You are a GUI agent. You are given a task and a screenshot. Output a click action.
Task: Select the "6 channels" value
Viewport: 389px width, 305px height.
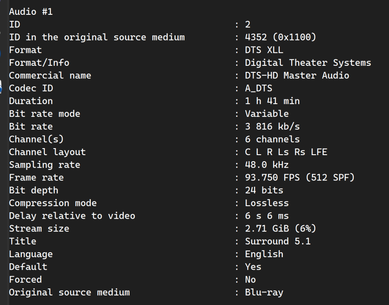point(272,139)
